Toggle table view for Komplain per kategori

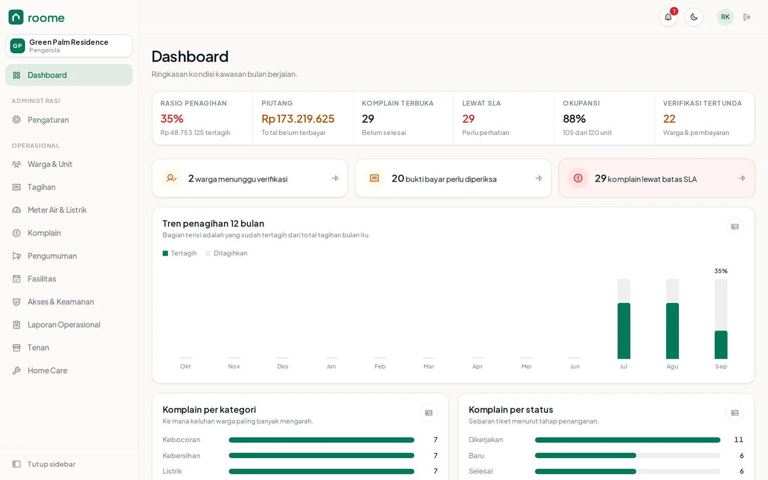click(429, 413)
